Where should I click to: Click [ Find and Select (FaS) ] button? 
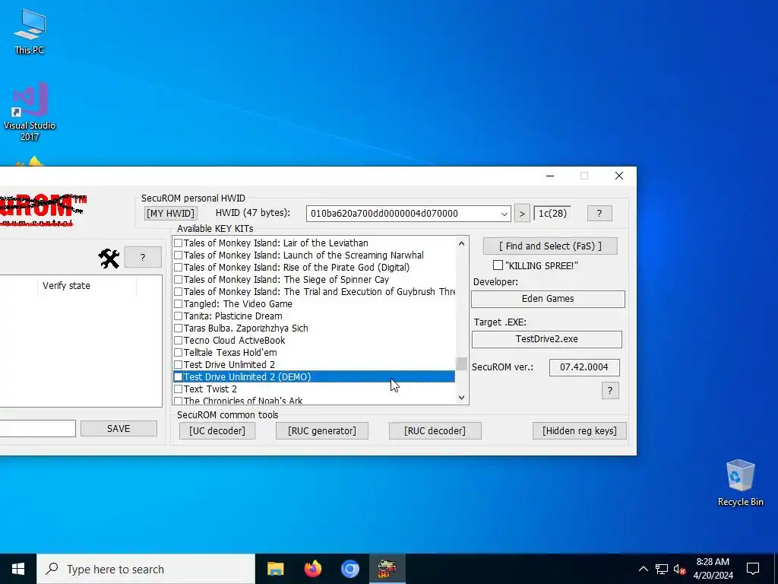[550, 246]
